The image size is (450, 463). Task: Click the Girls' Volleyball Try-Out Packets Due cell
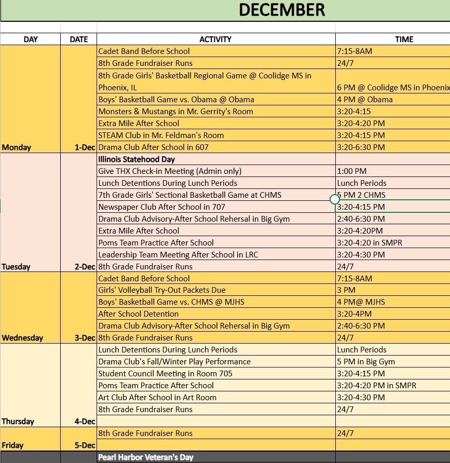(215, 290)
